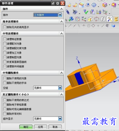Check 清理特征数据 checkbox
This screenshot has height=131, width=119.
5,39
